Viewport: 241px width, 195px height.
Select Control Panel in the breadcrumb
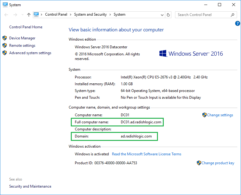56,14
